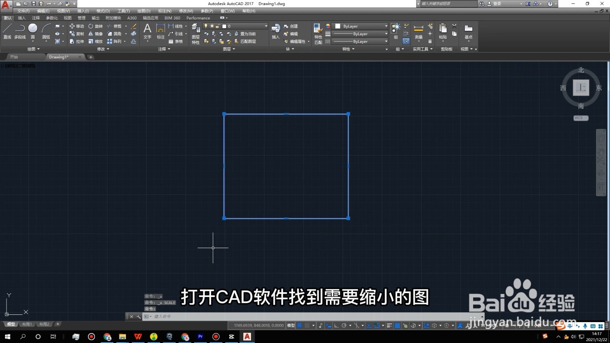Toggle Model space (模型) button in status bar

click(291, 325)
